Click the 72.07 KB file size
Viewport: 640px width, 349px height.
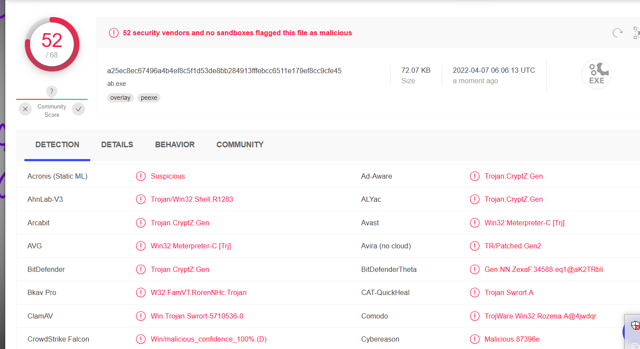pos(416,70)
